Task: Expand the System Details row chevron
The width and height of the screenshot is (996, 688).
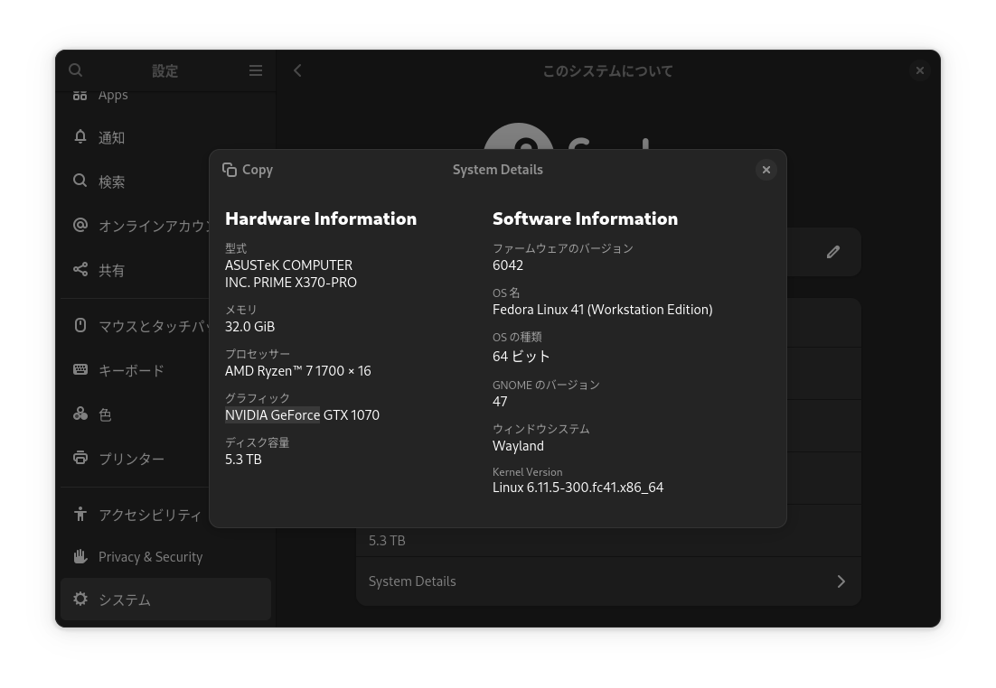Action: (x=841, y=581)
